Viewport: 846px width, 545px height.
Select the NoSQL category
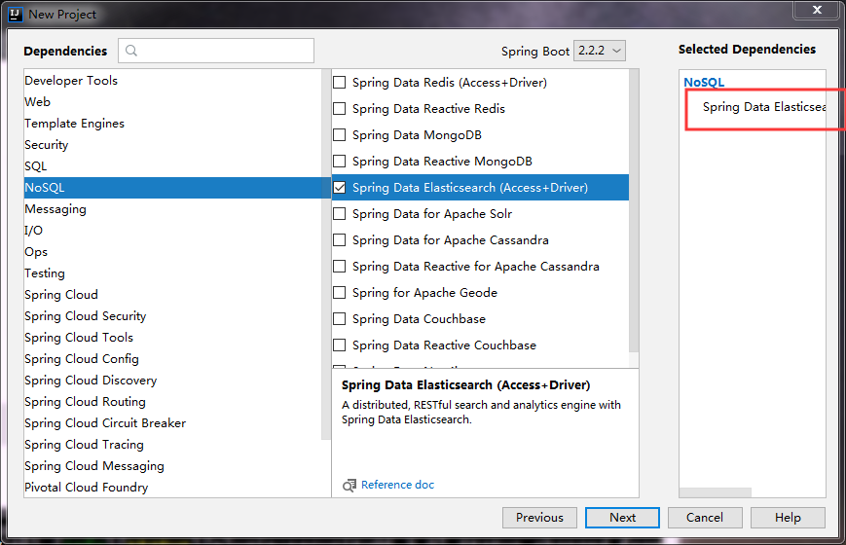coord(172,188)
